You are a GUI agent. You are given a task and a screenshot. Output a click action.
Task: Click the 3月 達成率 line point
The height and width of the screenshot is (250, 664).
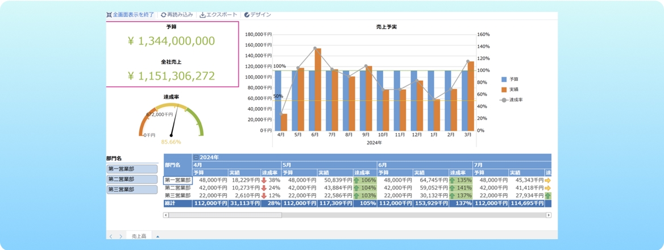pyautogui.click(x=468, y=62)
